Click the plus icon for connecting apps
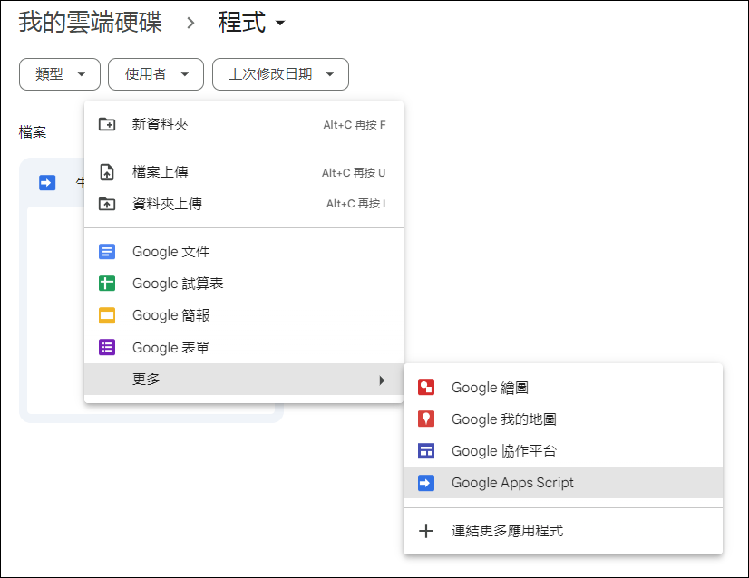The image size is (749, 578). 426,531
